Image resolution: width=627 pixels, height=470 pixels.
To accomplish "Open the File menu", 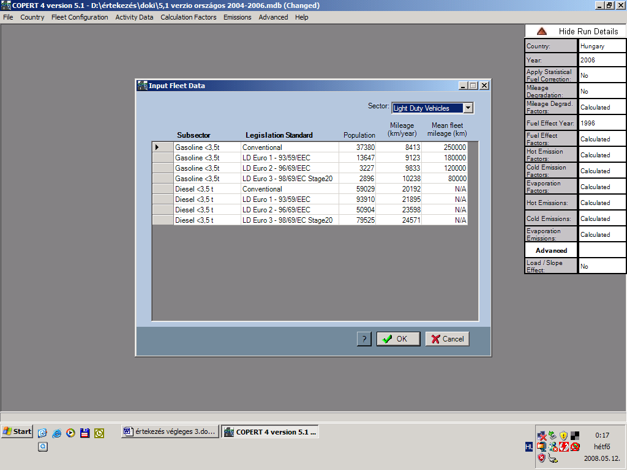I will point(8,17).
